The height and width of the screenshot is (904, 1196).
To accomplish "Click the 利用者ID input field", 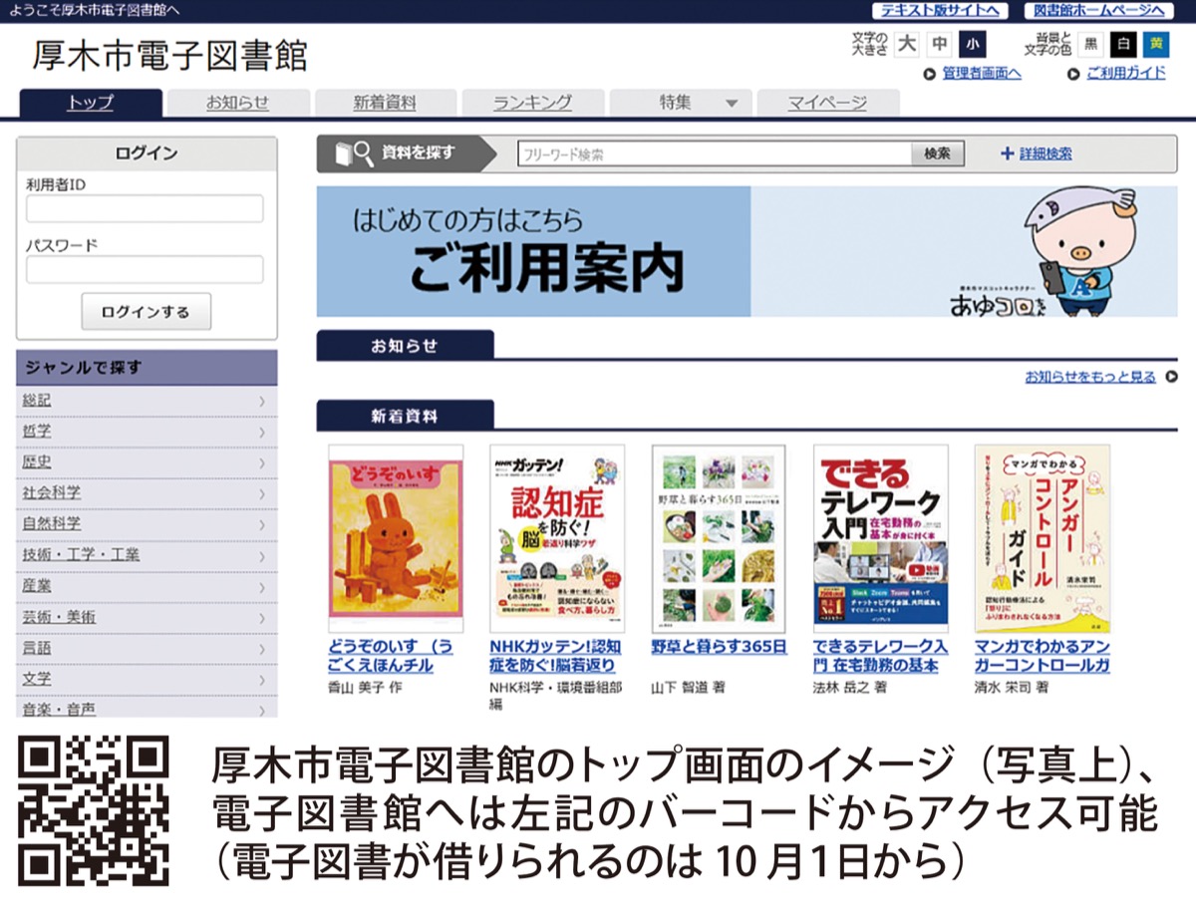I will pyautogui.click(x=144, y=208).
